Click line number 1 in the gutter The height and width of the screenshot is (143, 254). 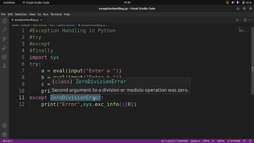[23, 31]
